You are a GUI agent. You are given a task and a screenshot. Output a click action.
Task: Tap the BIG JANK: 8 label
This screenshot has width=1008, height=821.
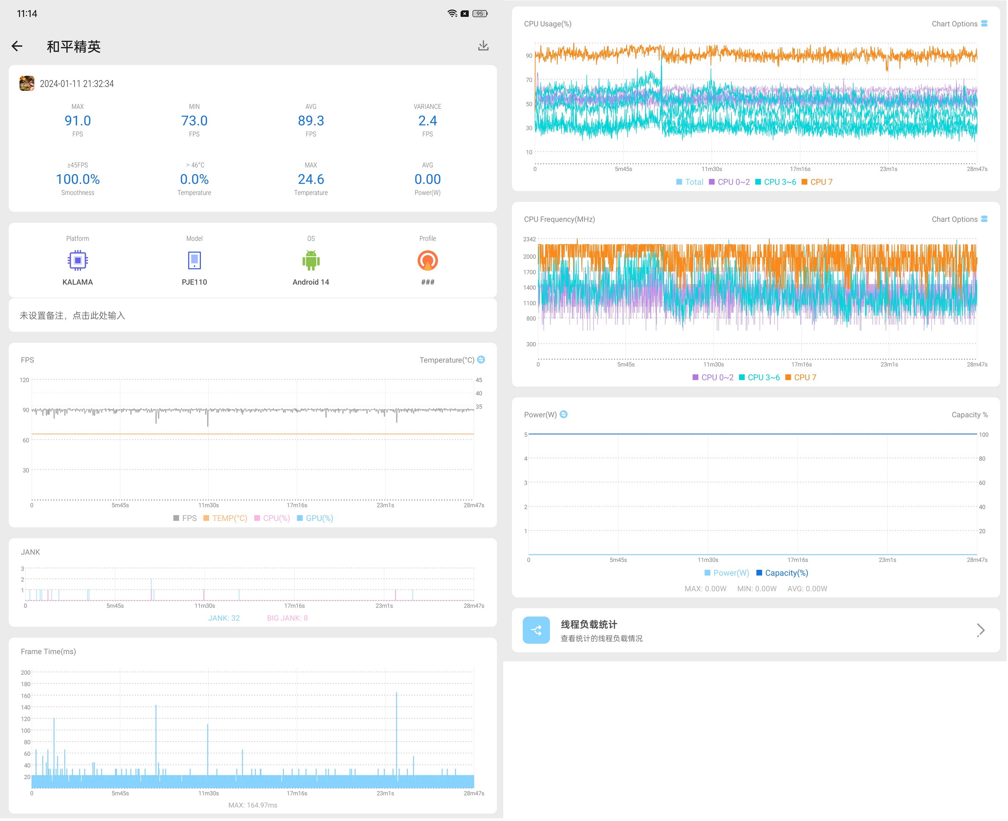(x=287, y=618)
